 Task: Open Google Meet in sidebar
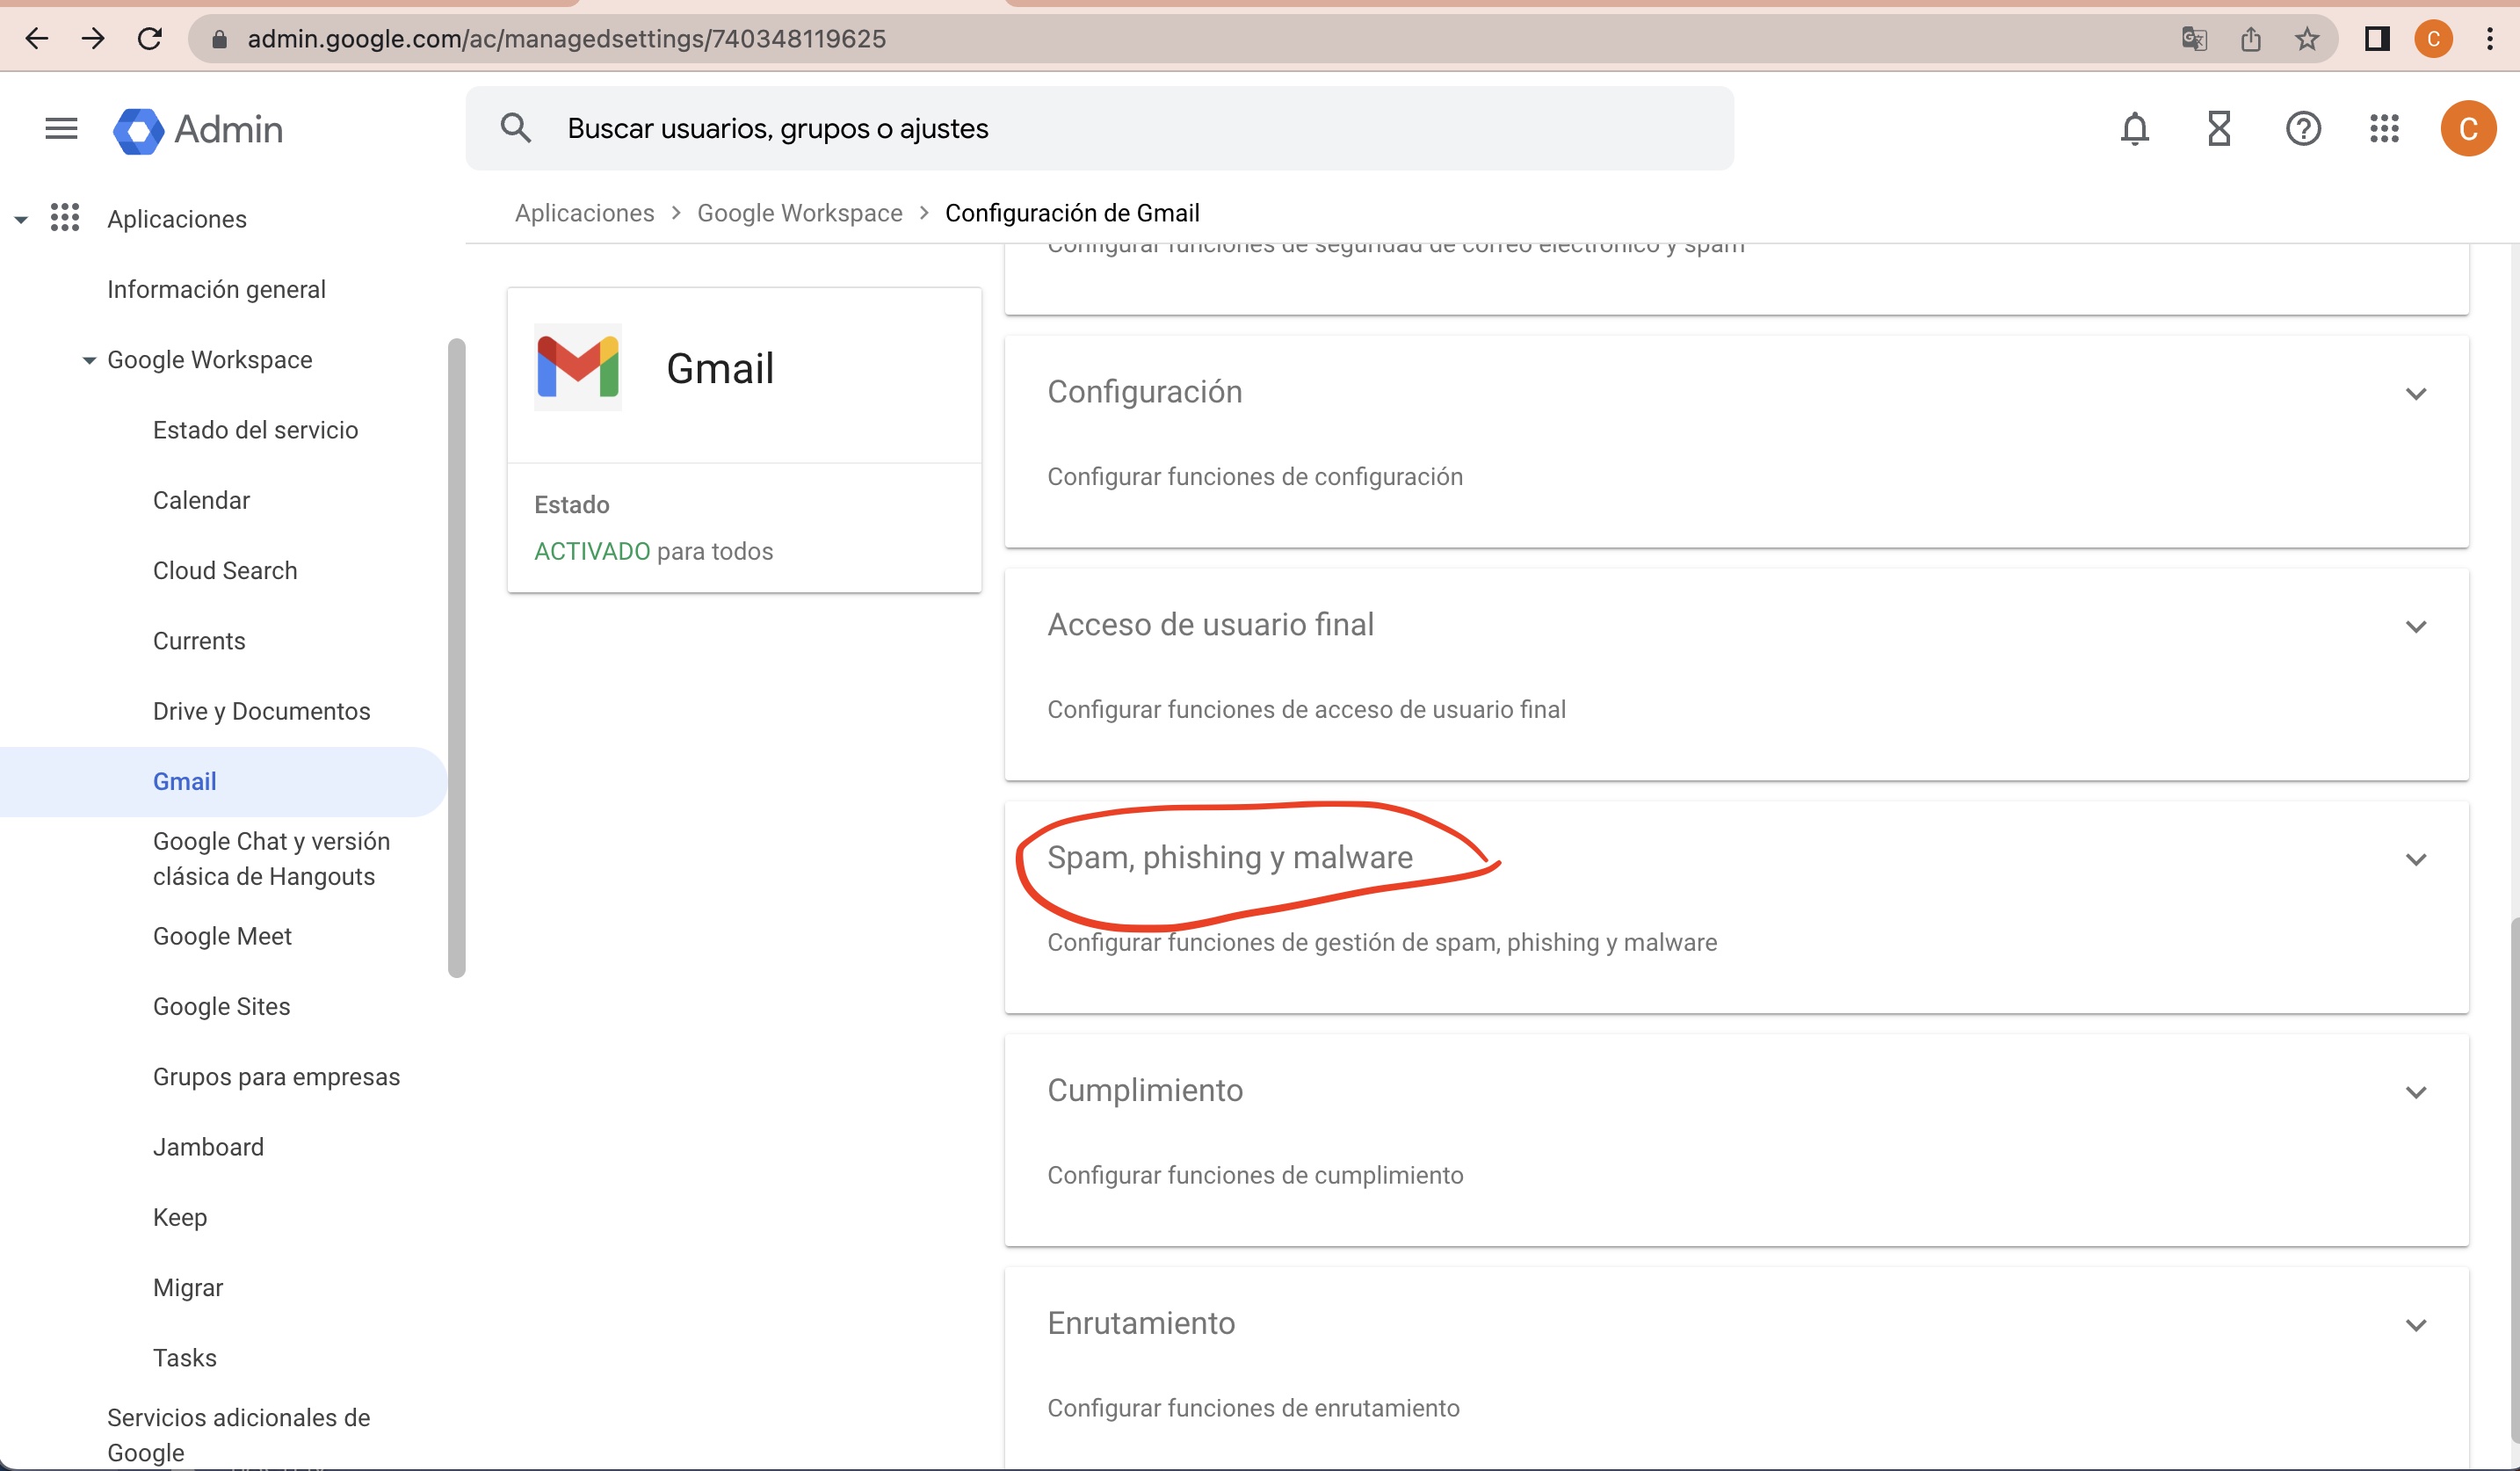click(222, 936)
